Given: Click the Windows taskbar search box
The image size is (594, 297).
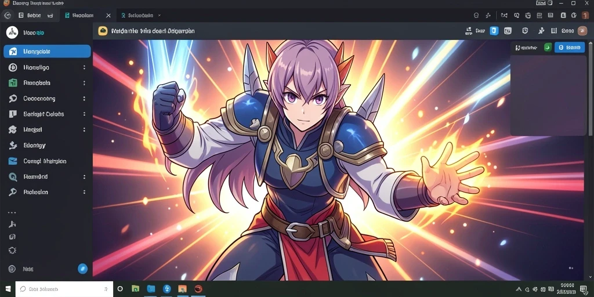Looking at the screenshot, I should 64,289.
